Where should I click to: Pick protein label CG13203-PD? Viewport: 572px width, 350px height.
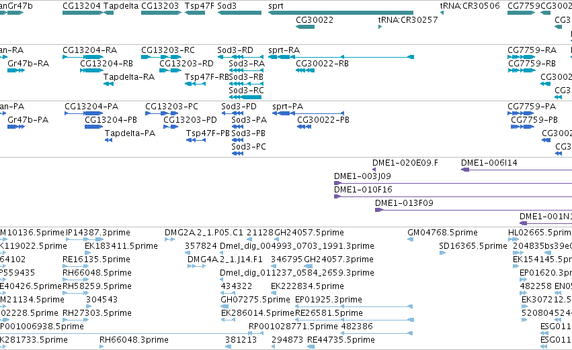190,120
